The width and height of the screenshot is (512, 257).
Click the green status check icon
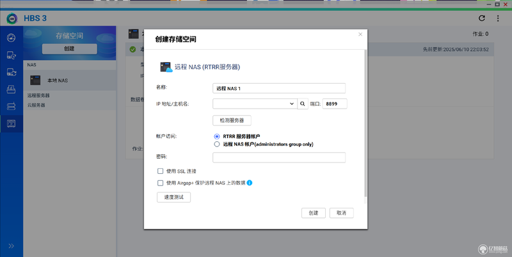(132, 49)
